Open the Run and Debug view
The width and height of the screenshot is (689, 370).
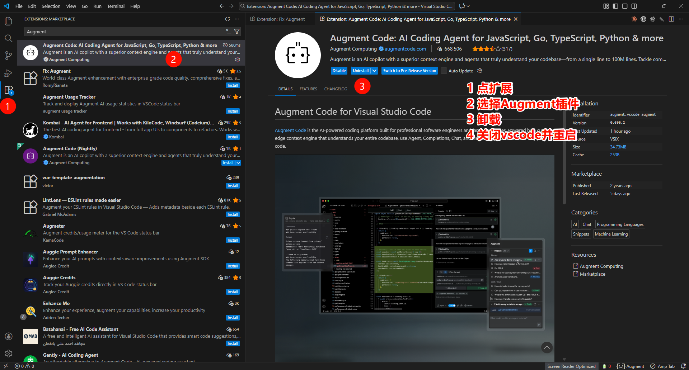[9, 73]
